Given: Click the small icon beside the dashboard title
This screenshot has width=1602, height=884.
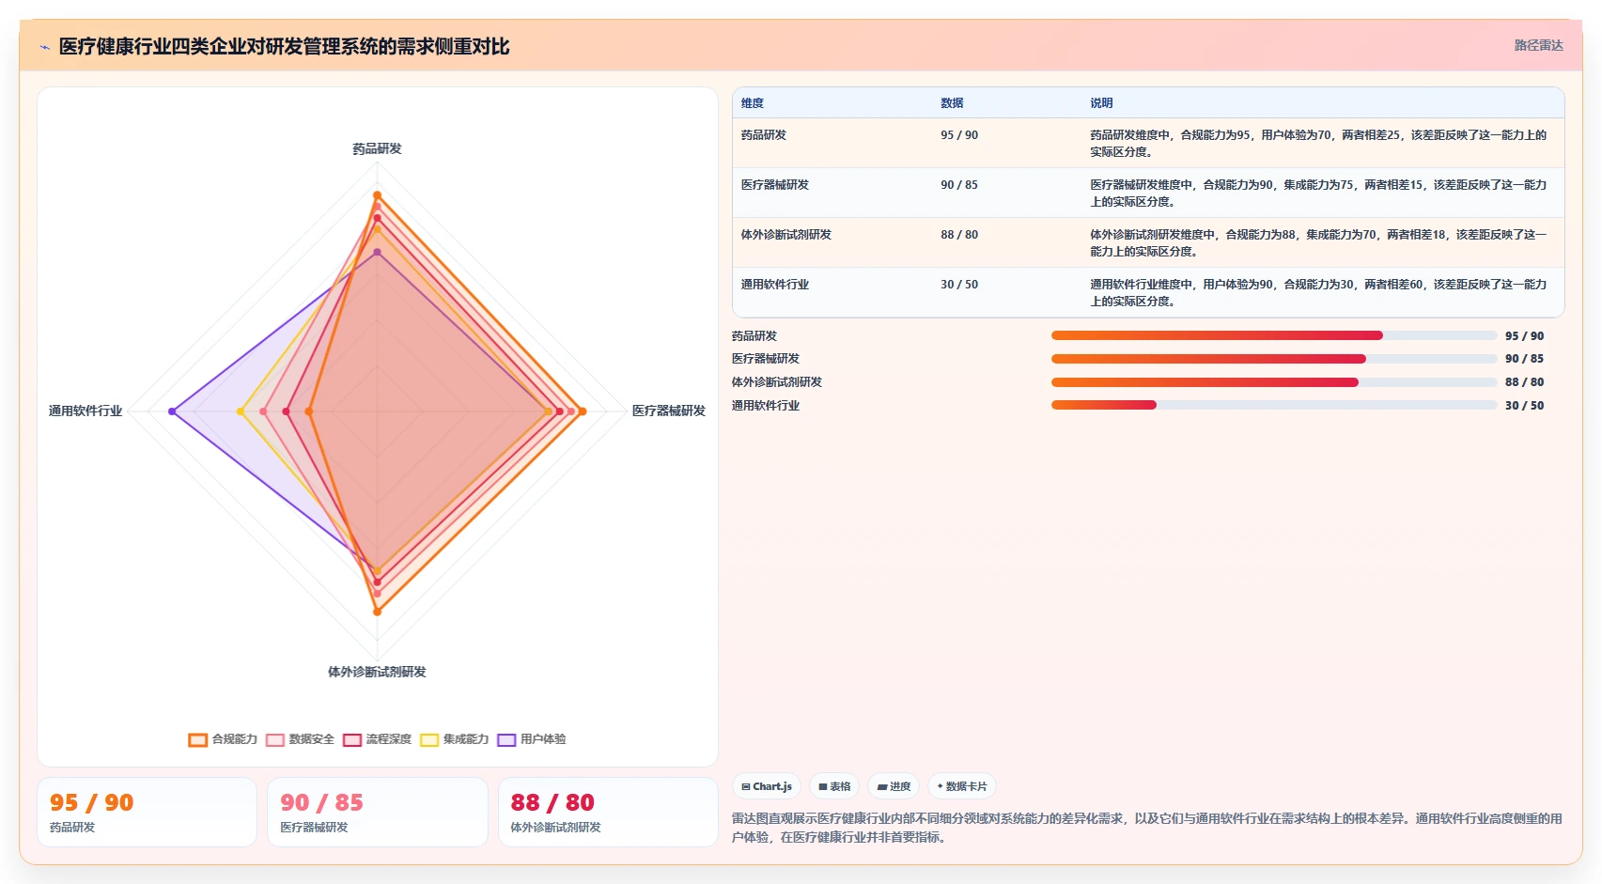Looking at the screenshot, I should 44,47.
